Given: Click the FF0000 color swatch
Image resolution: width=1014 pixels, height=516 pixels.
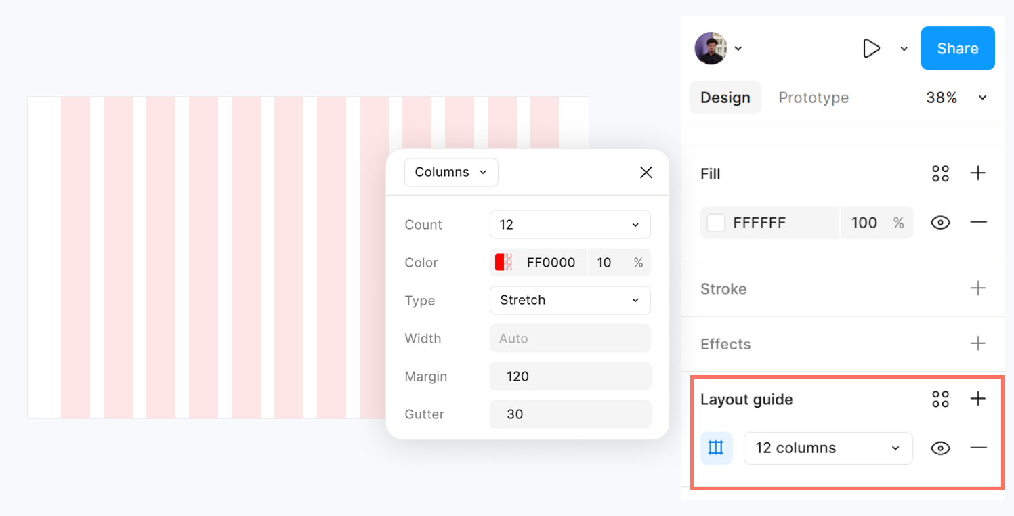Looking at the screenshot, I should (x=502, y=262).
